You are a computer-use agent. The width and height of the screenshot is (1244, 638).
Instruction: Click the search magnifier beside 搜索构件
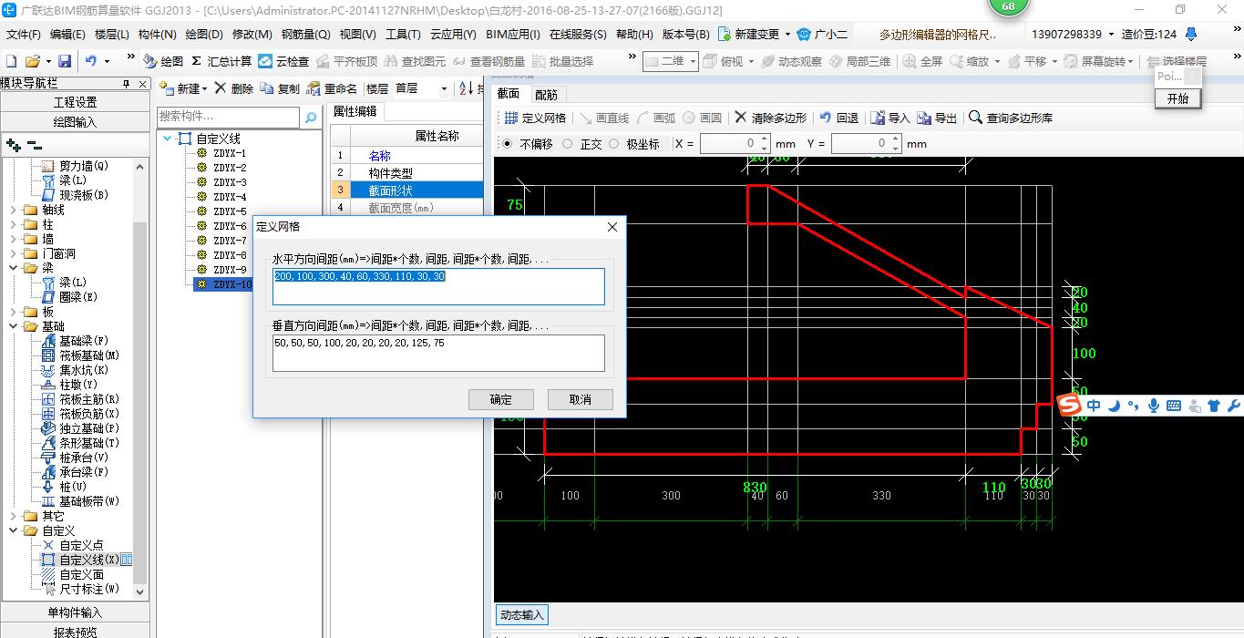[x=311, y=118]
